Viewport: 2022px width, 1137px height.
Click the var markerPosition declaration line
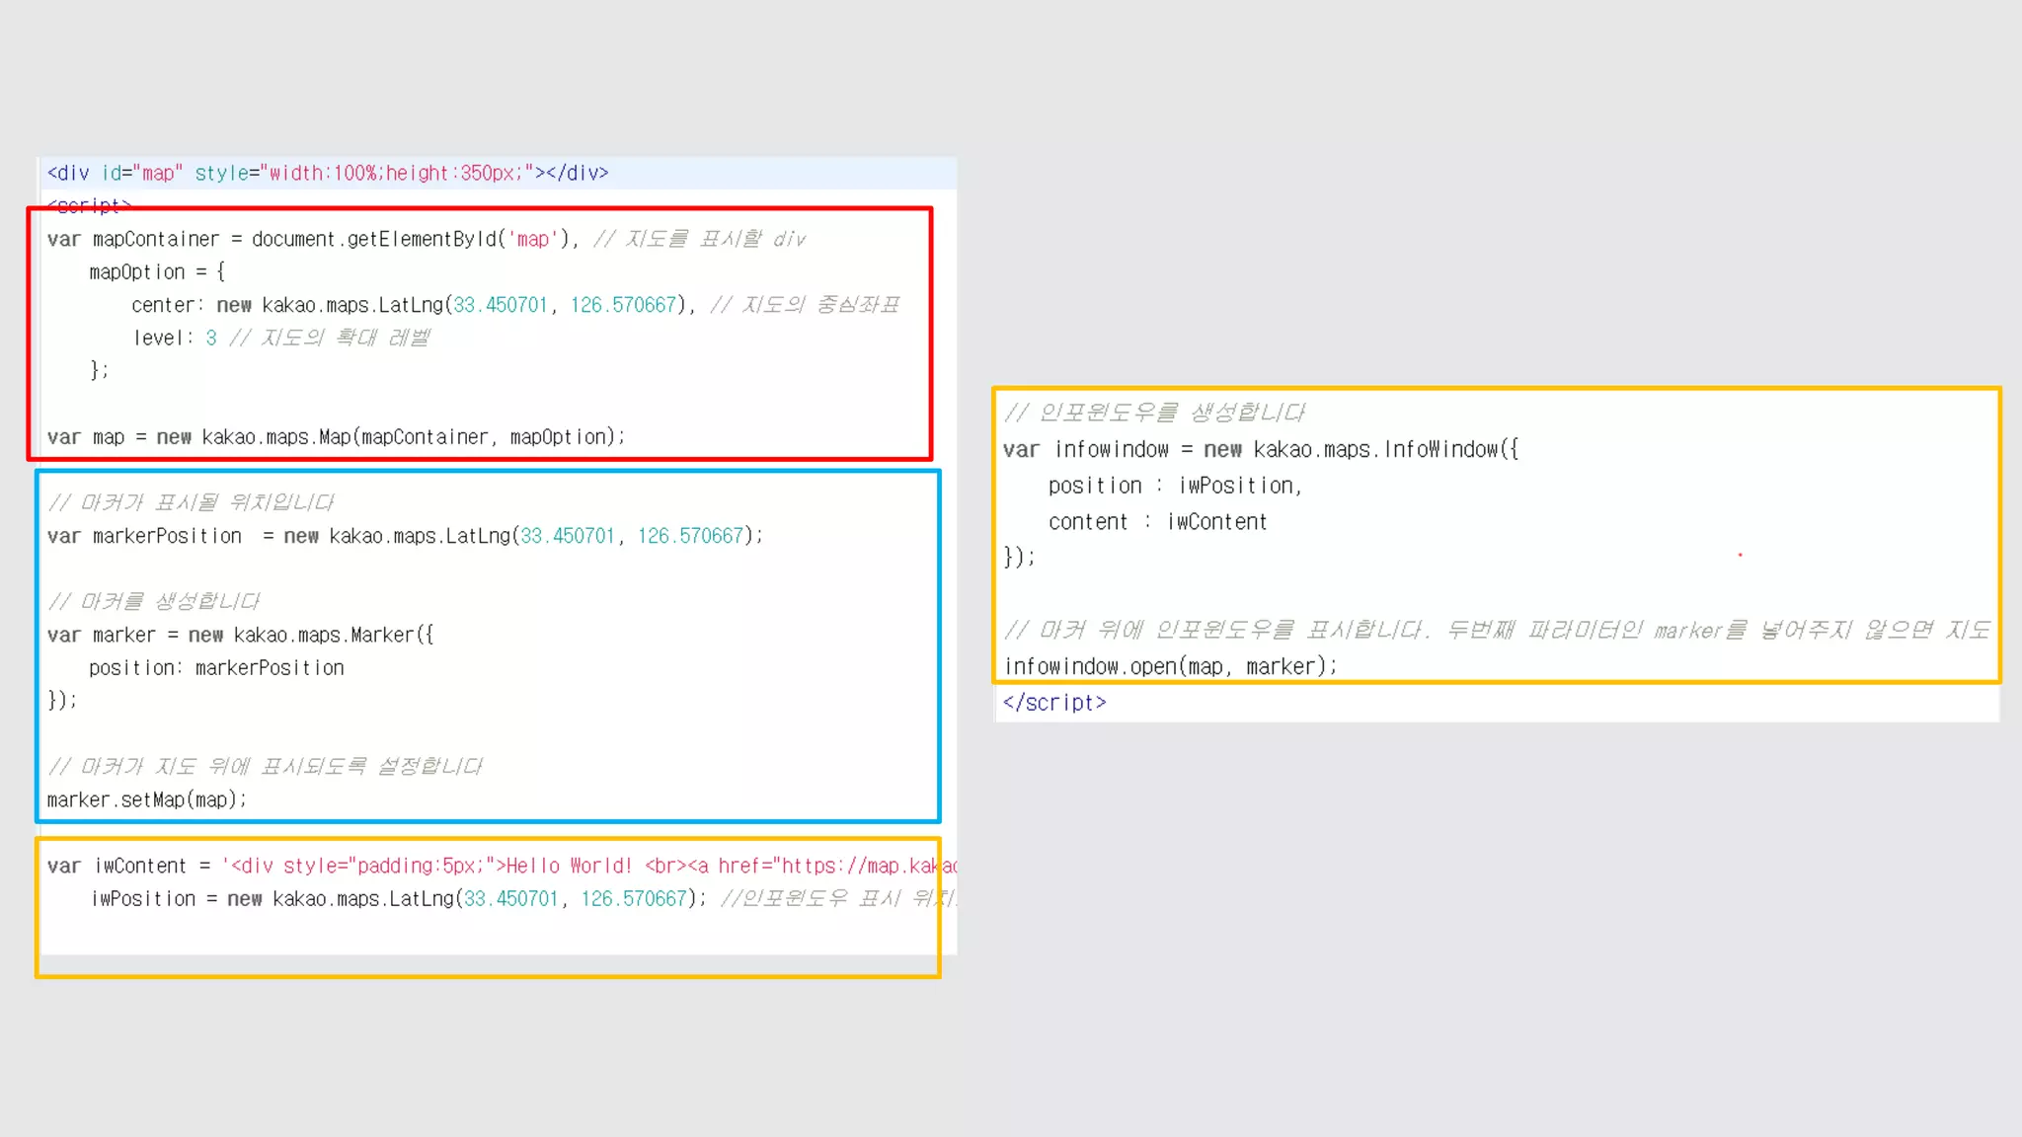pos(405,536)
